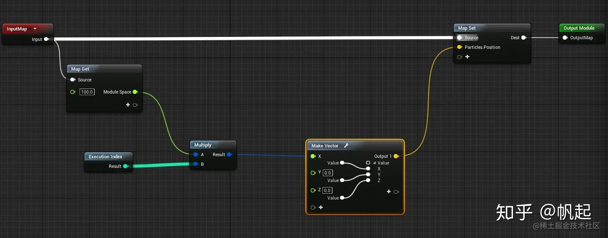
Task: Click the Value pin under X input
Action: click(342, 163)
